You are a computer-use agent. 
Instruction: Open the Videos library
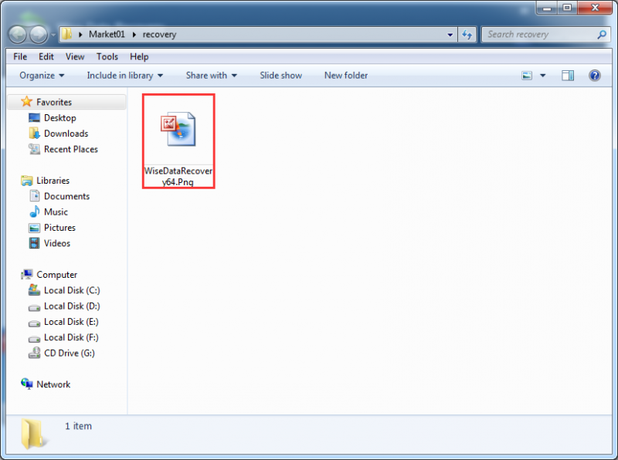click(x=56, y=243)
